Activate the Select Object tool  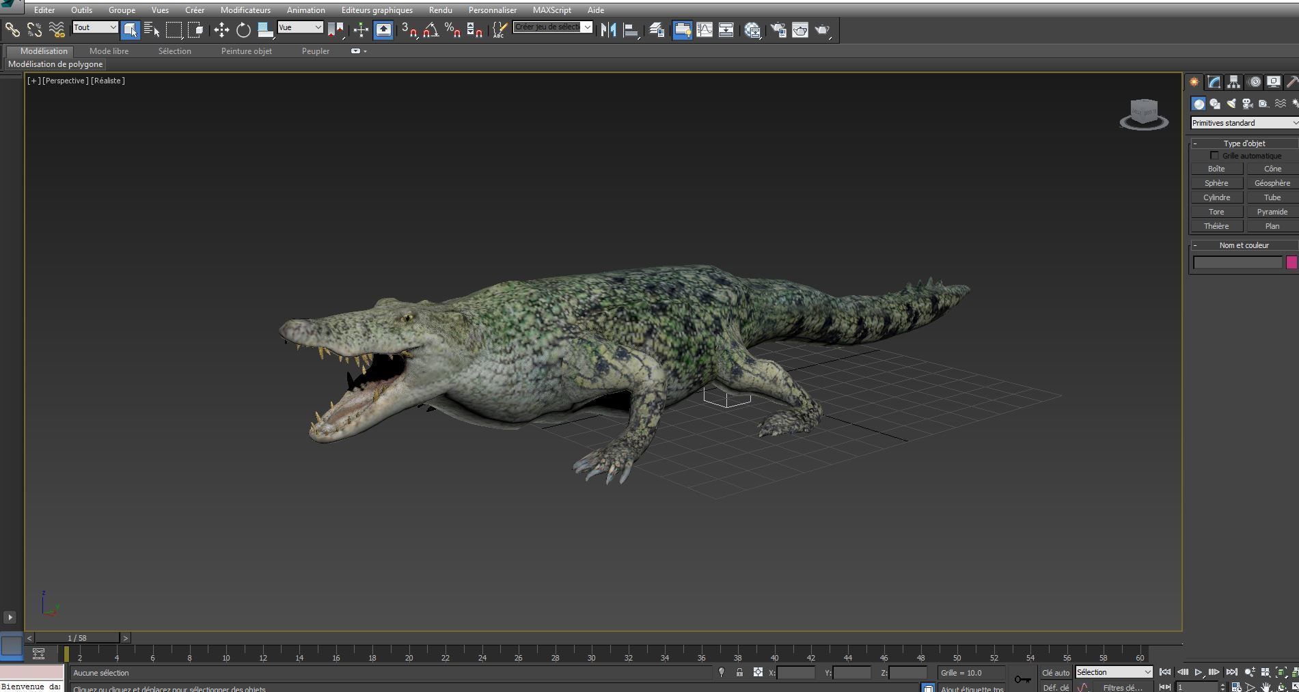(130, 29)
